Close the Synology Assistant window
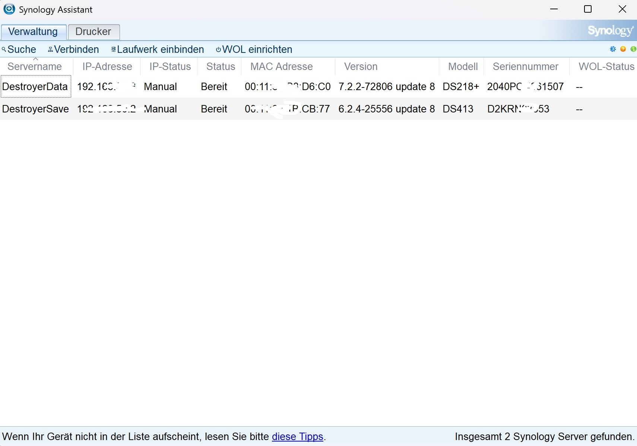 622,9
